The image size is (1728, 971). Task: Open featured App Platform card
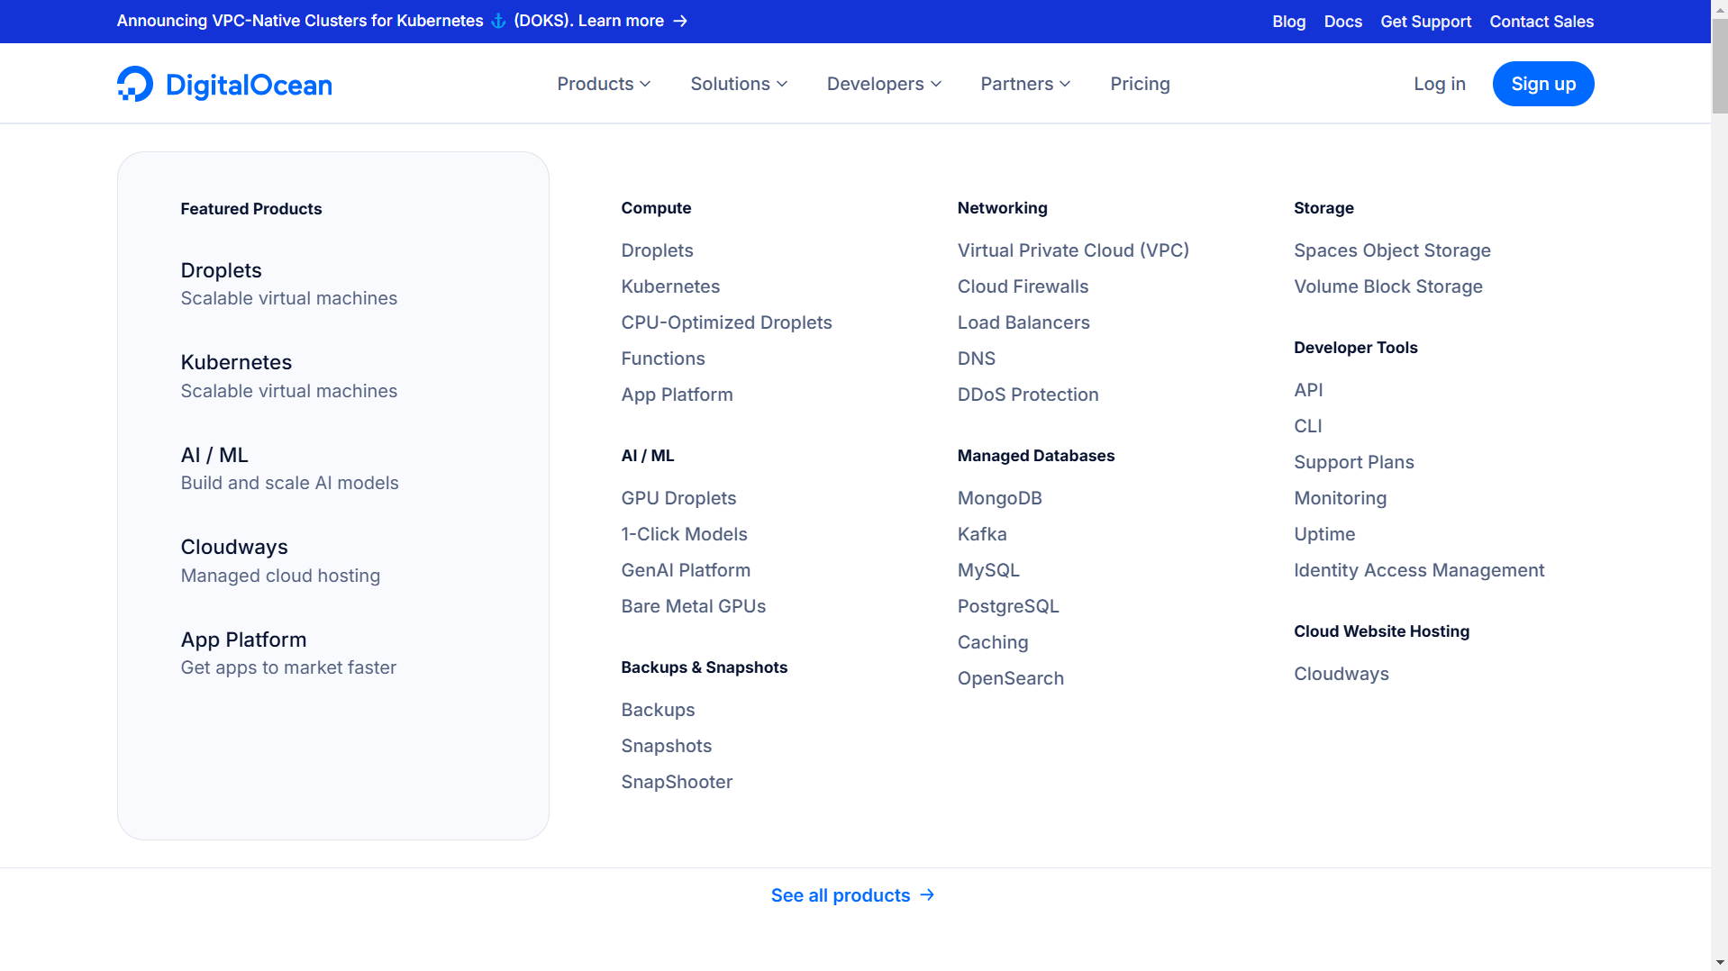[x=288, y=653]
